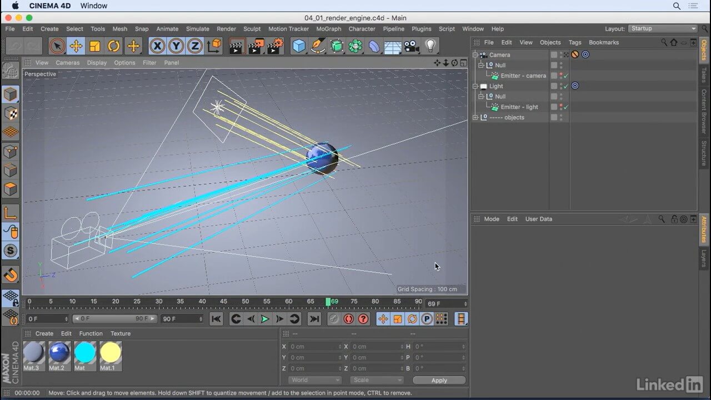This screenshot has width=711, height=400.
Task: Click the Light bulb object icon
Action: tap(430, 46)
